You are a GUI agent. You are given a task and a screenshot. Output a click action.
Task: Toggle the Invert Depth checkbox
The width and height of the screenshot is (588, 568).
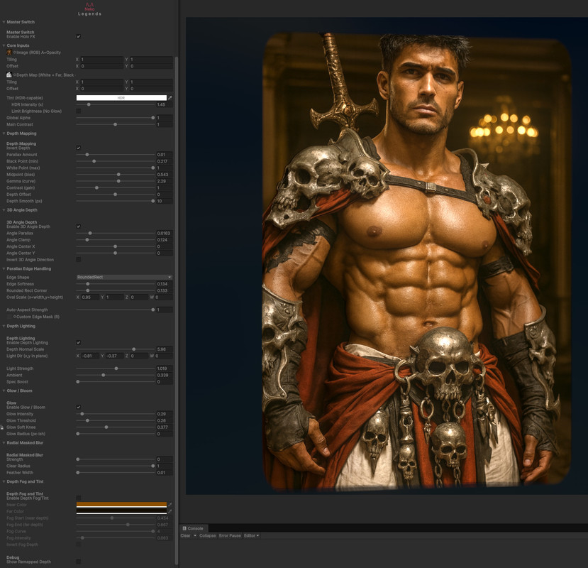tap(78, 148)
